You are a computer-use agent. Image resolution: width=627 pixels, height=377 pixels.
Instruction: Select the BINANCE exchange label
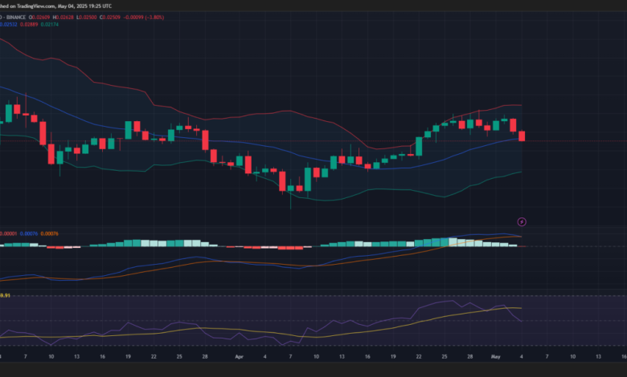pos(16,18)
